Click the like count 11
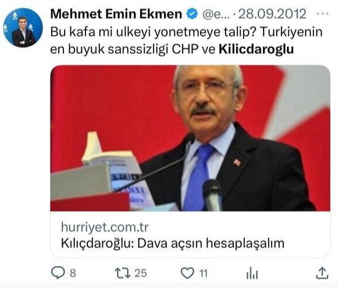Image resolution: width=339 pixels, height=288 pixels. click(x=204, y=273)
